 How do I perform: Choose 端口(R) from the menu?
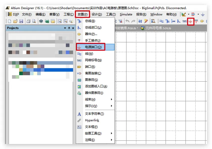(x=95, y=67)
